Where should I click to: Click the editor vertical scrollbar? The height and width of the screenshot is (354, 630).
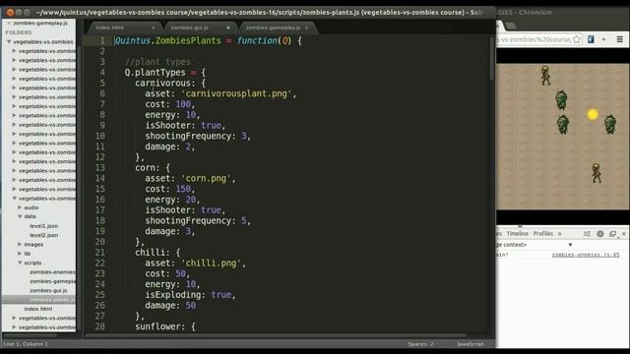(x=491, y=59)
